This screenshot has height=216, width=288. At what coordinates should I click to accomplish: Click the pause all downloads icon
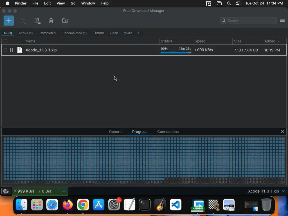click(37, 21)
